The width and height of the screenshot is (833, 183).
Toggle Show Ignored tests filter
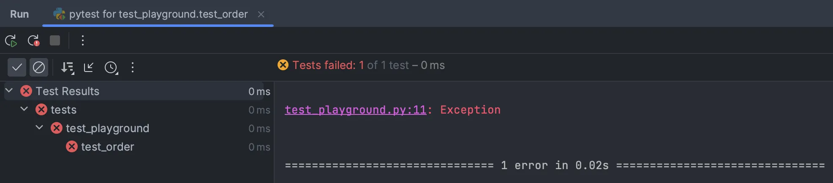click(x=39, y=67)
